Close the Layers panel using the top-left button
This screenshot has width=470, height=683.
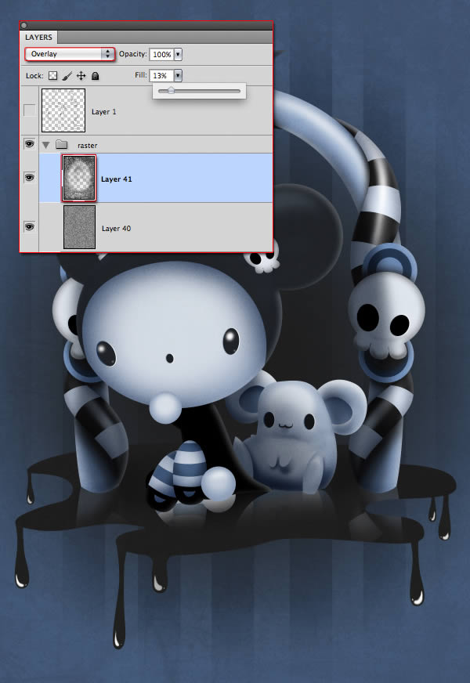24,26
